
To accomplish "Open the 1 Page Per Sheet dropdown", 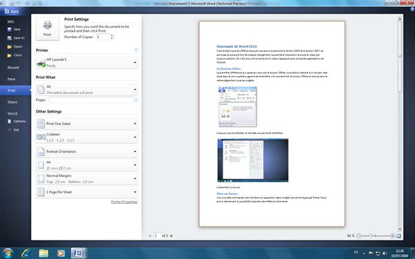I will coord(86,192).
